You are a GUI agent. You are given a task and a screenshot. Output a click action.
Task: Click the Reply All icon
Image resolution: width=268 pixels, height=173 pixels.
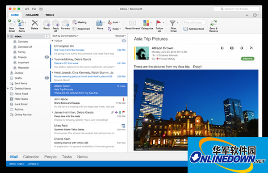pyautogui.click(x=56, y=23)
